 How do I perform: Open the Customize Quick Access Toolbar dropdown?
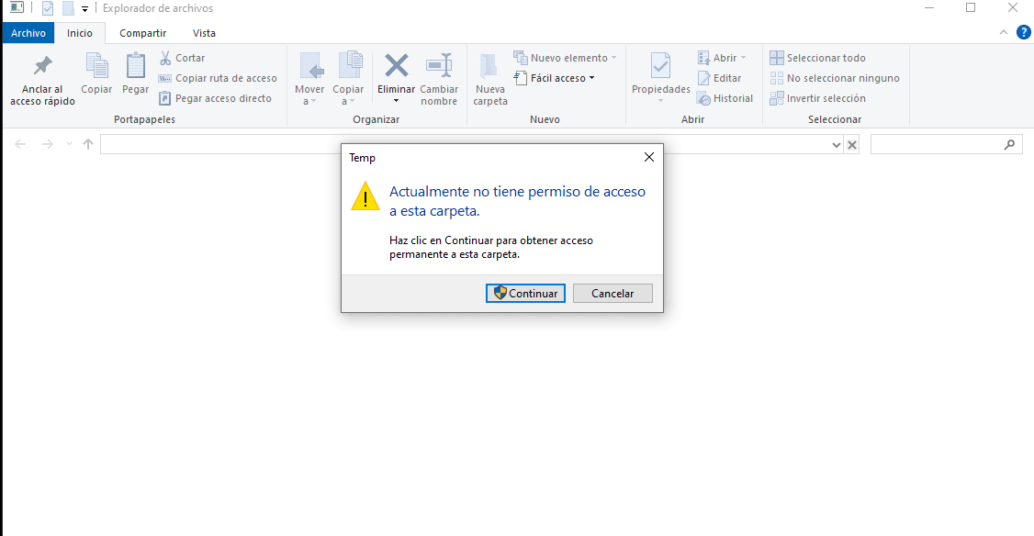tap(85, 9)
